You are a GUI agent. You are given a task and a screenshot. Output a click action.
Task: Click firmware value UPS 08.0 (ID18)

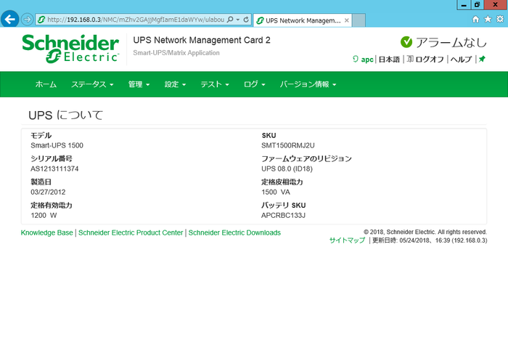pyautogui.click(x=287, y=169)
